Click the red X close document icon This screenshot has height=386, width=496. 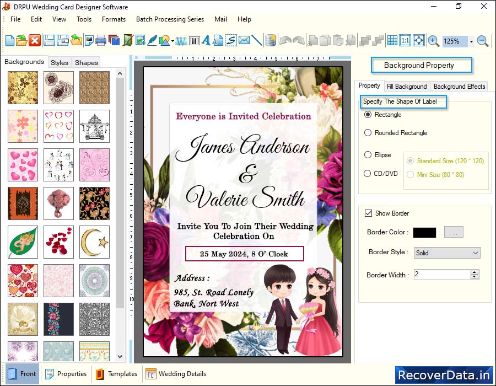point(35,40)
